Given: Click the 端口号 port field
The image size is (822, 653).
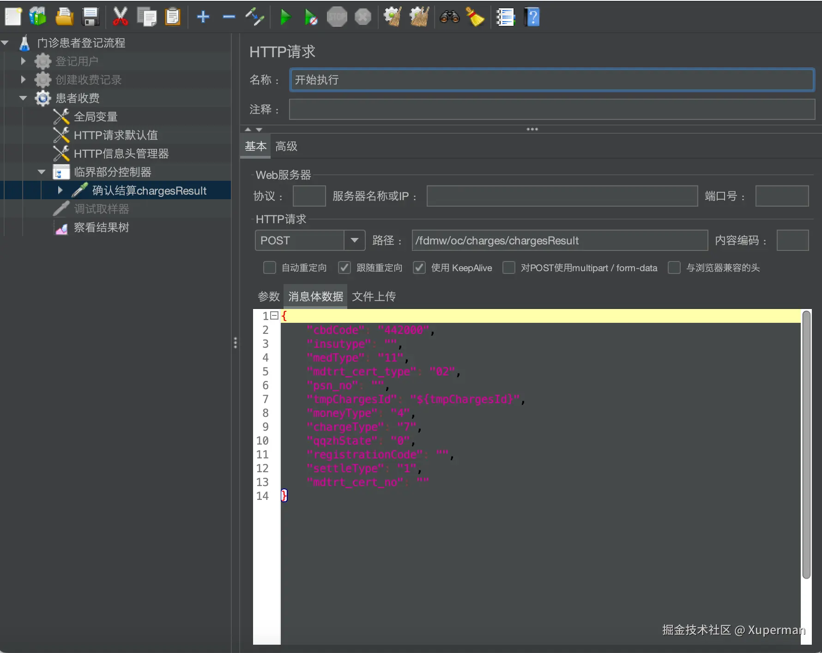Looking at the screenshot, I should pyautogui.click(x=782, y=196).
